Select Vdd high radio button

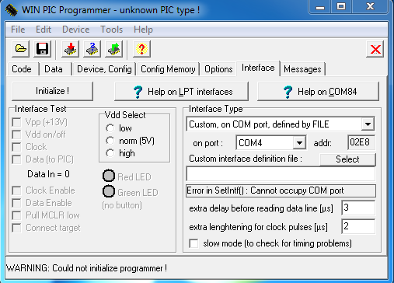pyautogui.click(x=110, y=153)
